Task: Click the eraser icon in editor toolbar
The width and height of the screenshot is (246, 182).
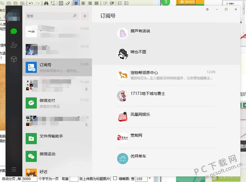Action: point(67,3)
